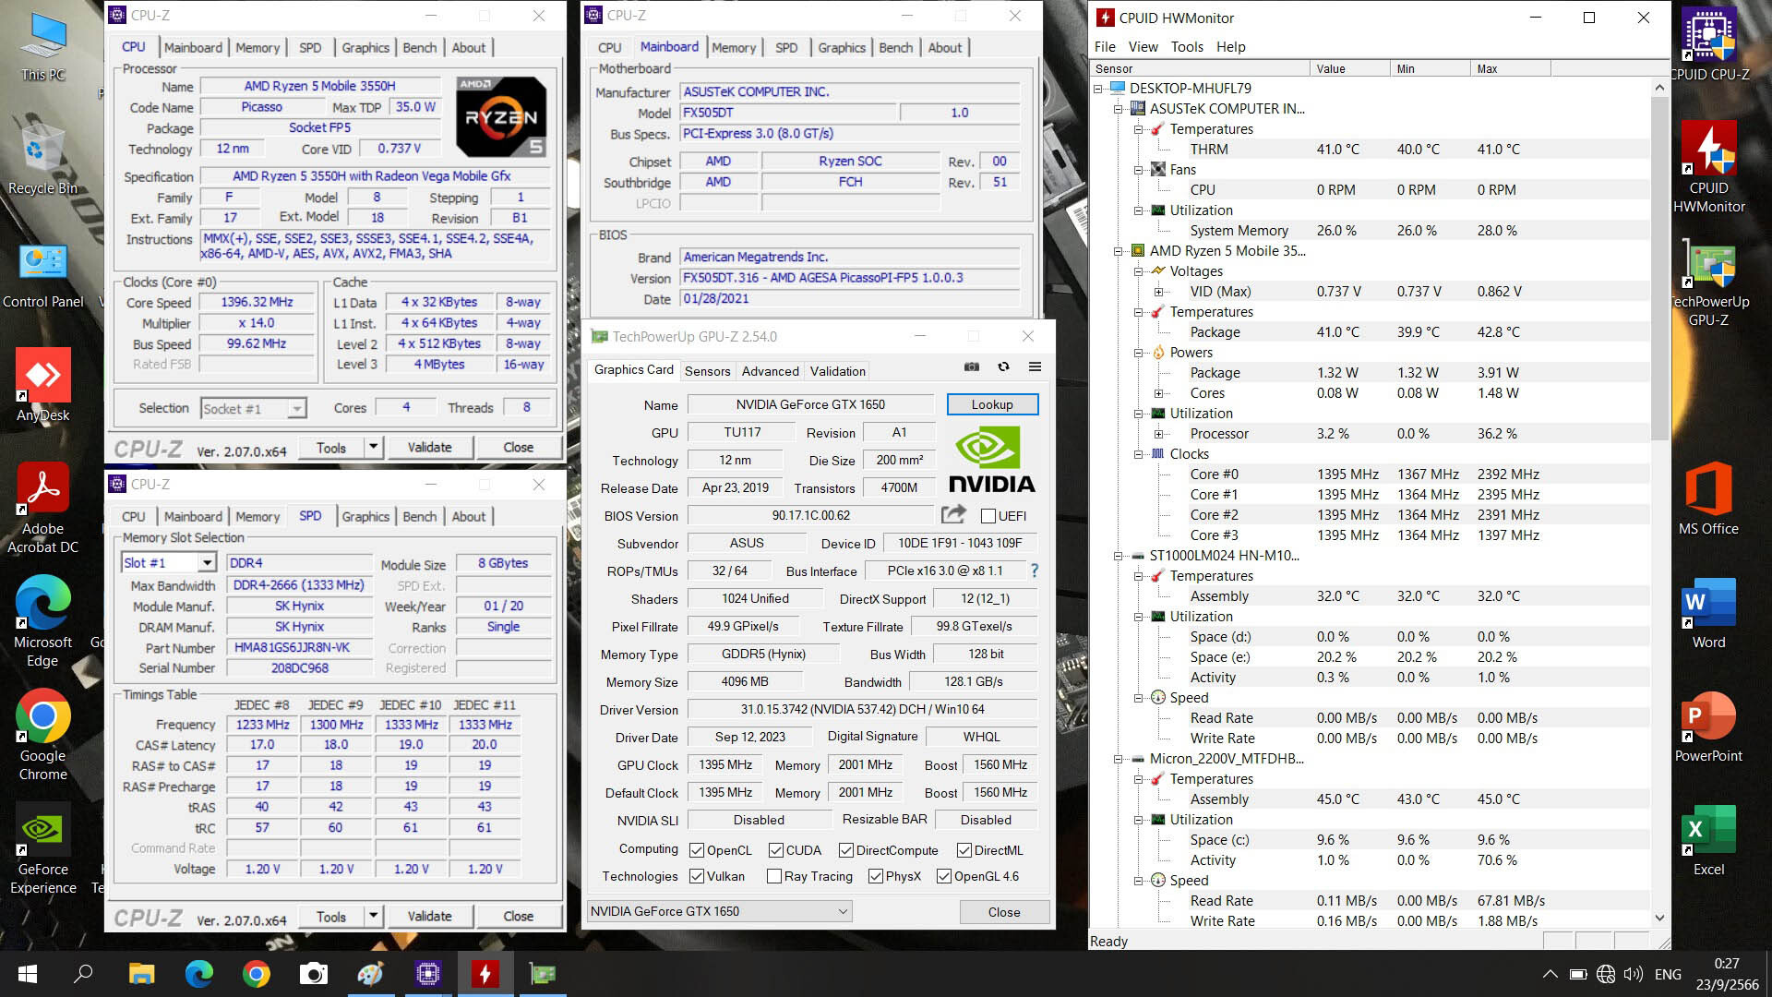Collapse the Clocks tree node in HWMonitor
This screenshot has height=997, width=1772.
coord(1139,454)
